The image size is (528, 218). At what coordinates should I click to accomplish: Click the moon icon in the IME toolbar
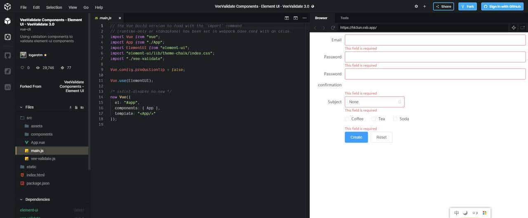(x=465, y=213)
